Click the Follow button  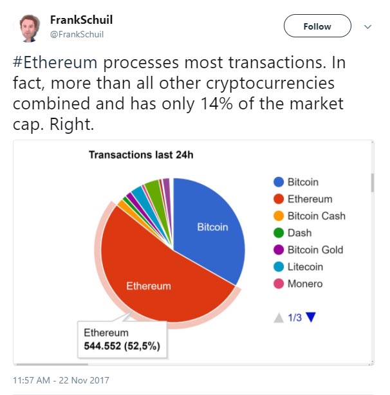click(317, 26)
